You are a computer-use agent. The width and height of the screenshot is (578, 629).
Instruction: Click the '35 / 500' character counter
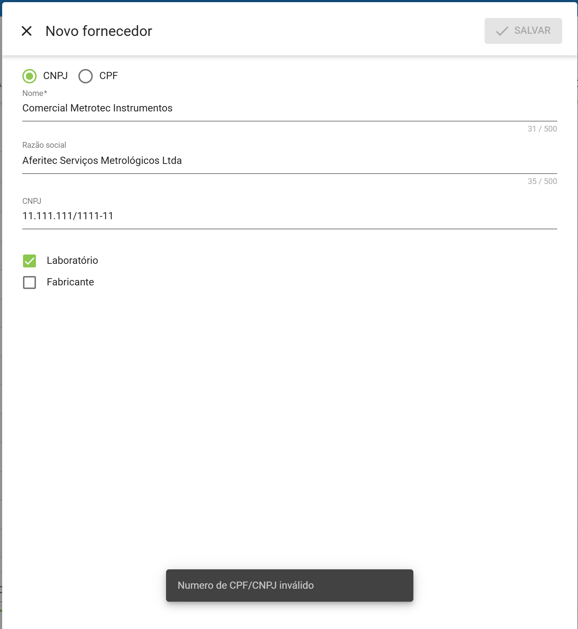542,181
